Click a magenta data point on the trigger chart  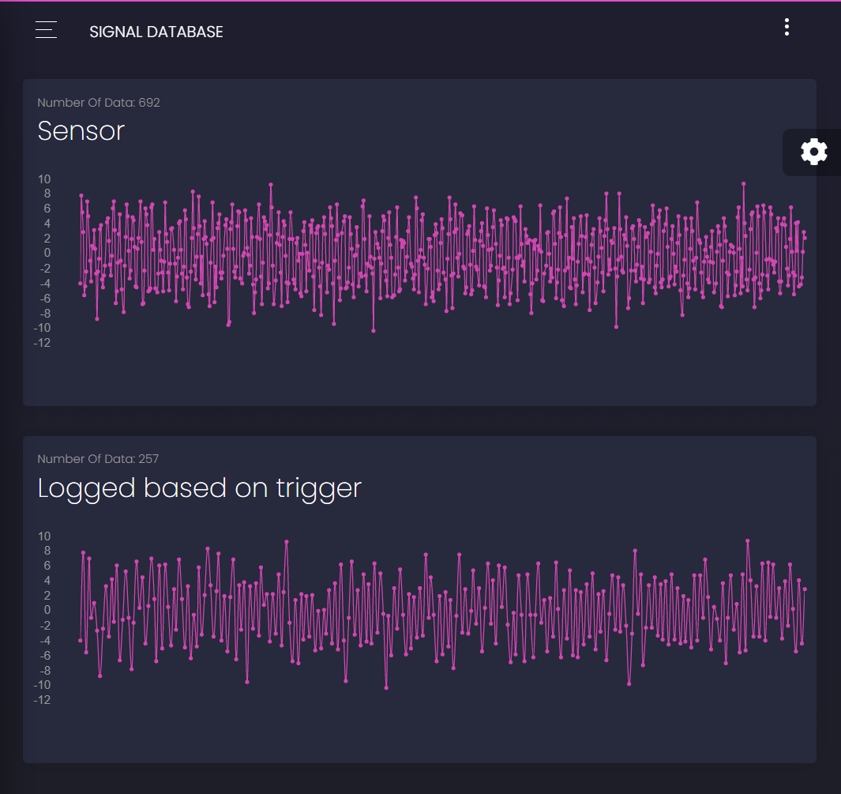(287, 542)
